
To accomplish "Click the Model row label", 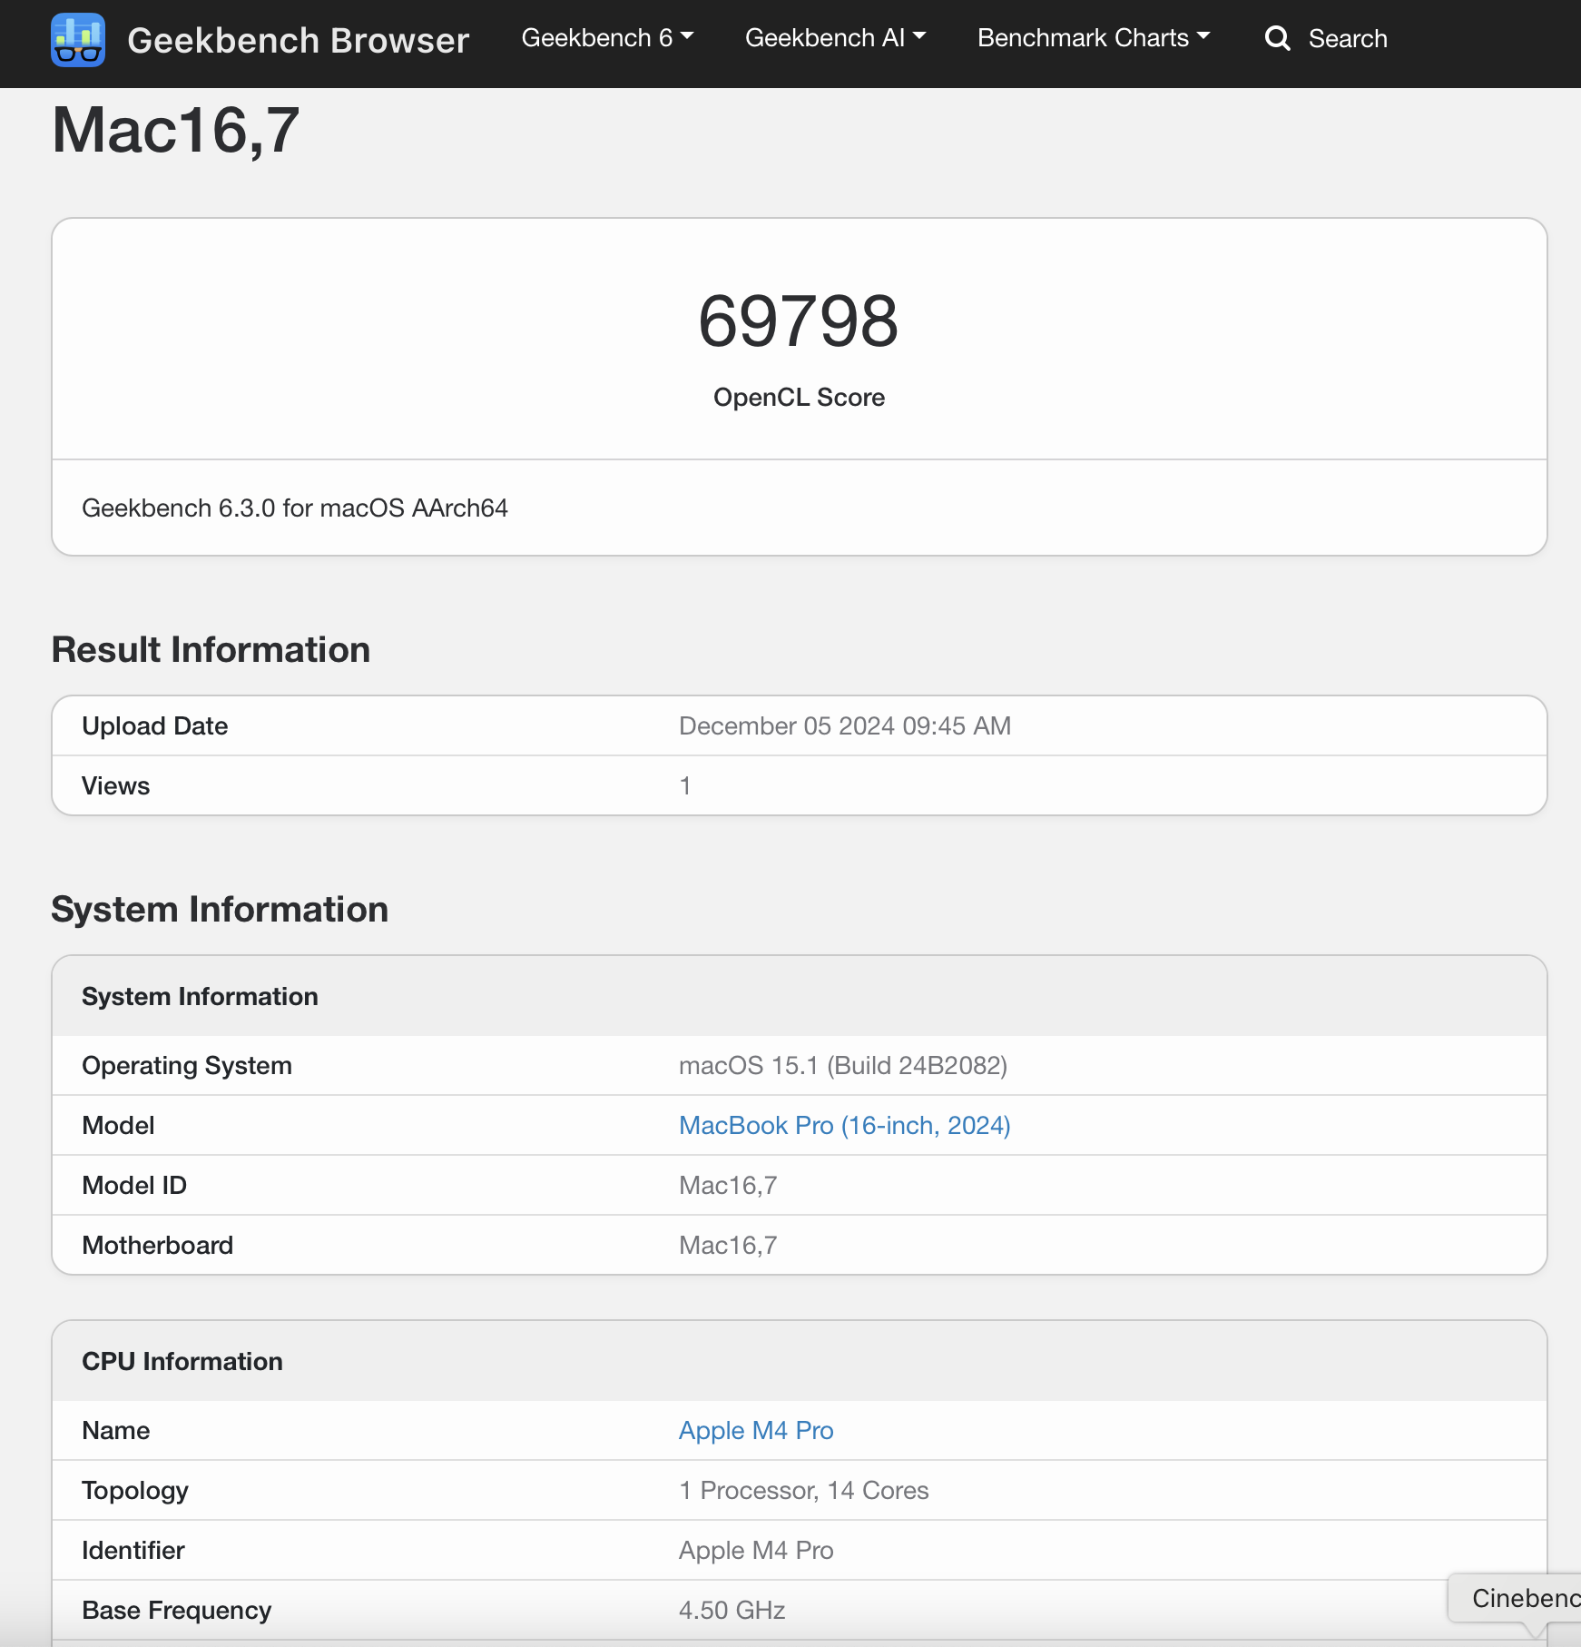I will (x=118, y=1126).
